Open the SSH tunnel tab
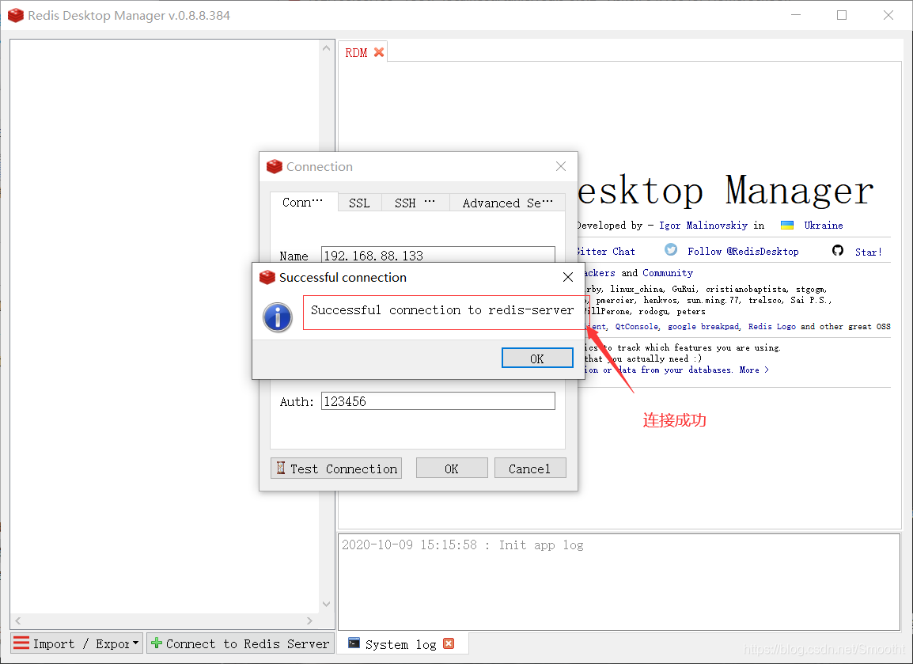This screenshot has width=913, height=664. coord(415,203)
